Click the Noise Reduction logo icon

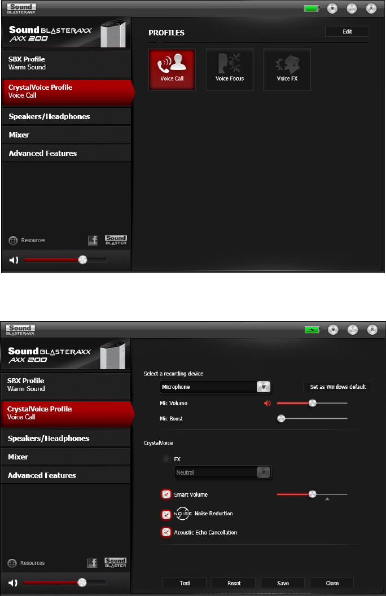click(183, 514)
